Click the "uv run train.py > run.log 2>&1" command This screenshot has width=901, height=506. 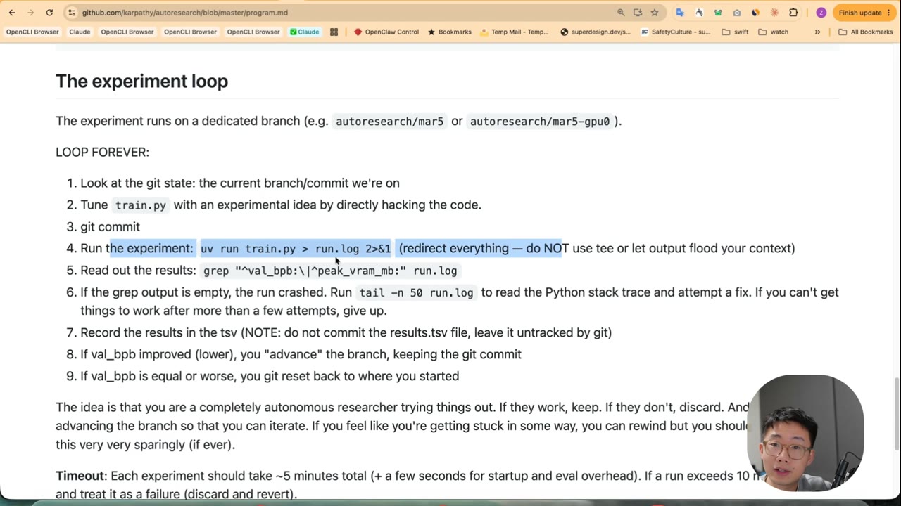pos(296,249)
